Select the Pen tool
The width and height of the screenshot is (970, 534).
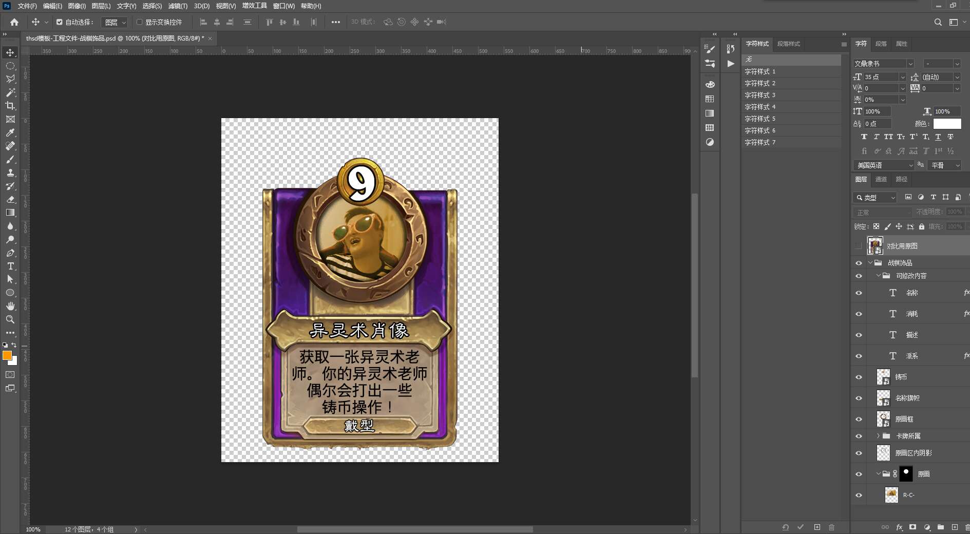[x=10, y=253]
